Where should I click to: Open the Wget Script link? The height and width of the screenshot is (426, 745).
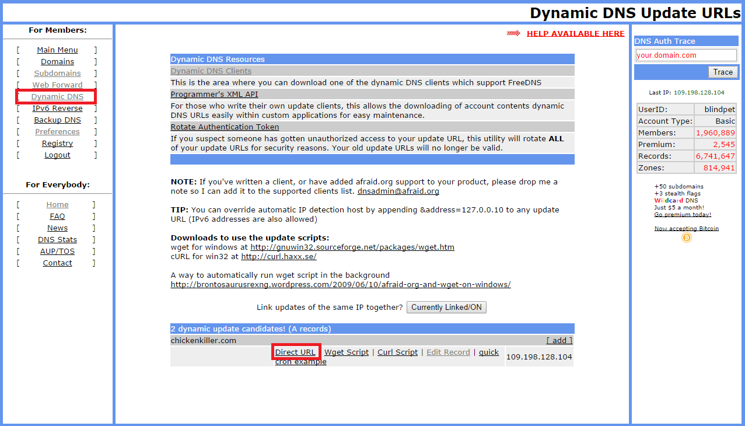[x=347, y=352]
